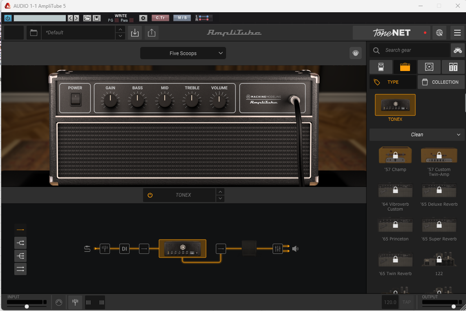Viewport: 466px width, 311px height.
Task: Open the tuner block in signal chain
Action: 105,249
